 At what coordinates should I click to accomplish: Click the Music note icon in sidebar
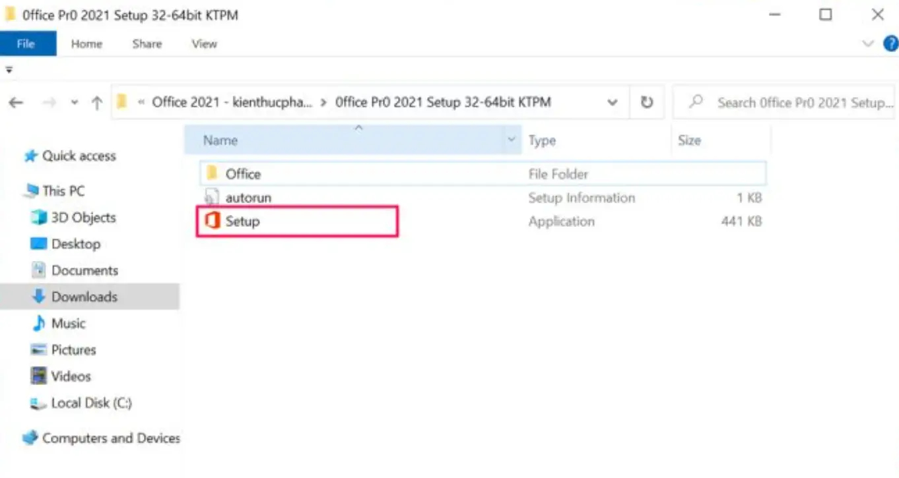click(x=39, y=323)
